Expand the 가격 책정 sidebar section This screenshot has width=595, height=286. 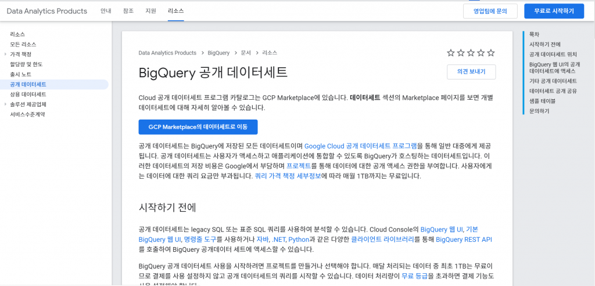(5, 54)
